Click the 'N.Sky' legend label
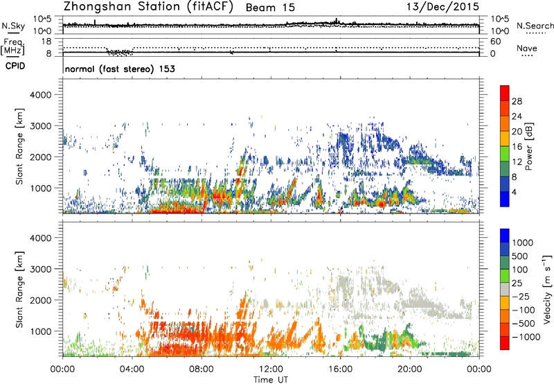The image size is (554, 384). coord(13,26)
